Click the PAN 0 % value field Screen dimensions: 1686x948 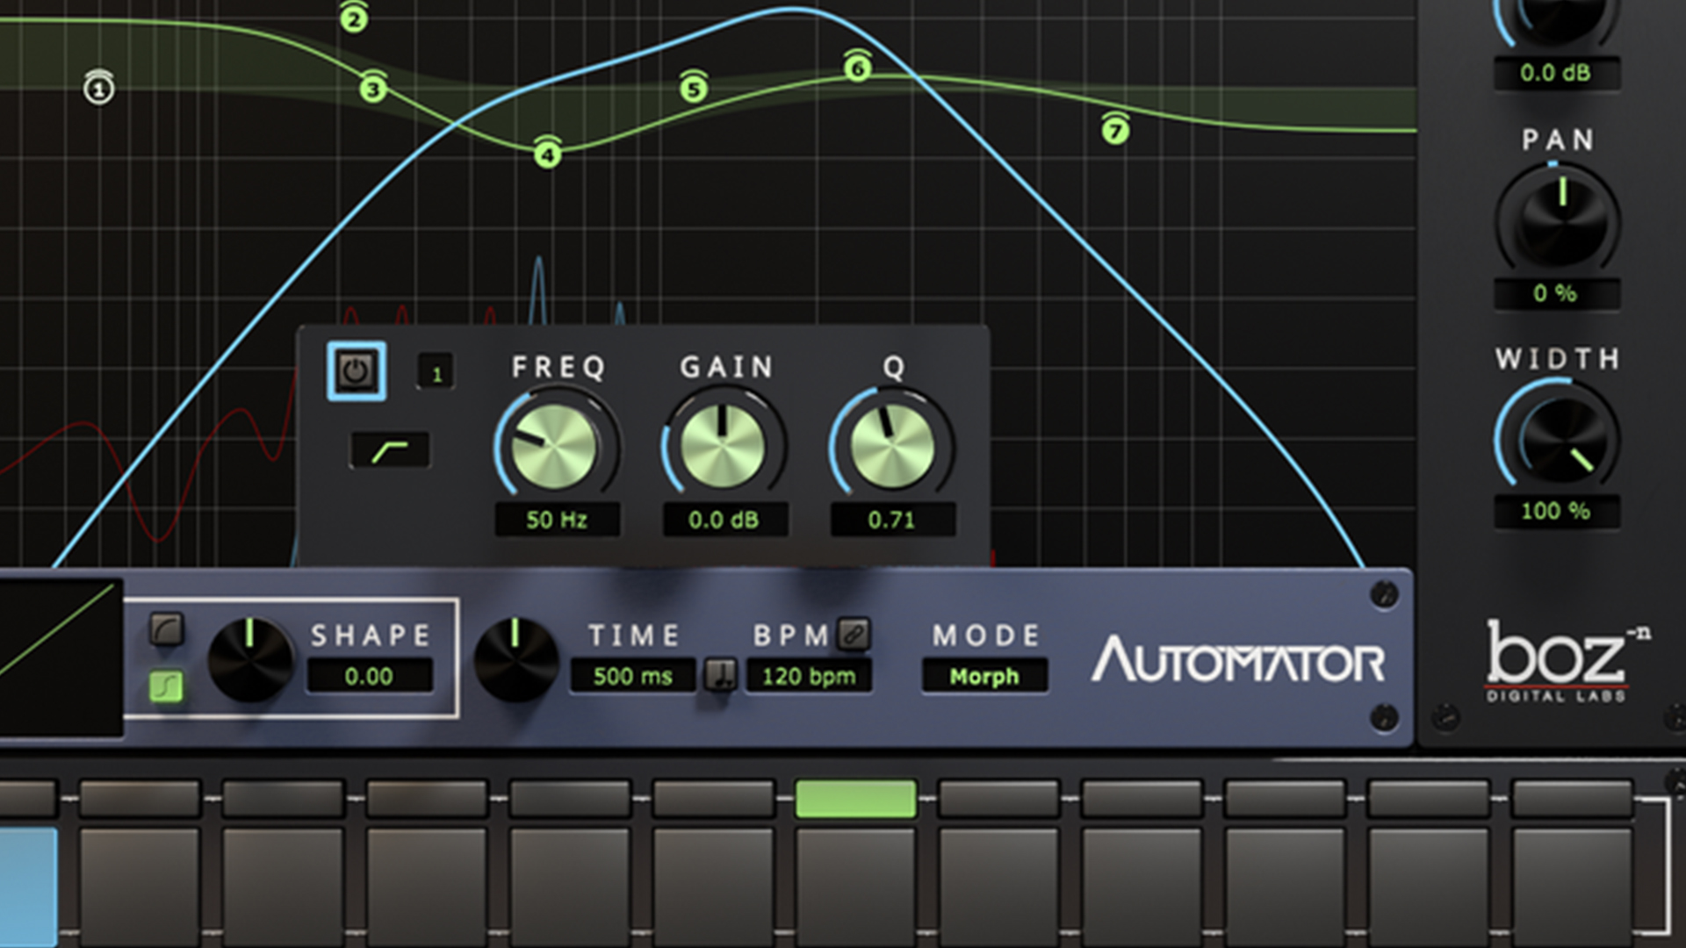[1556, 293]
